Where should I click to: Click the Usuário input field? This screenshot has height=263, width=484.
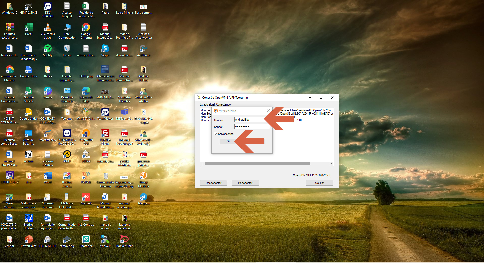252,120
